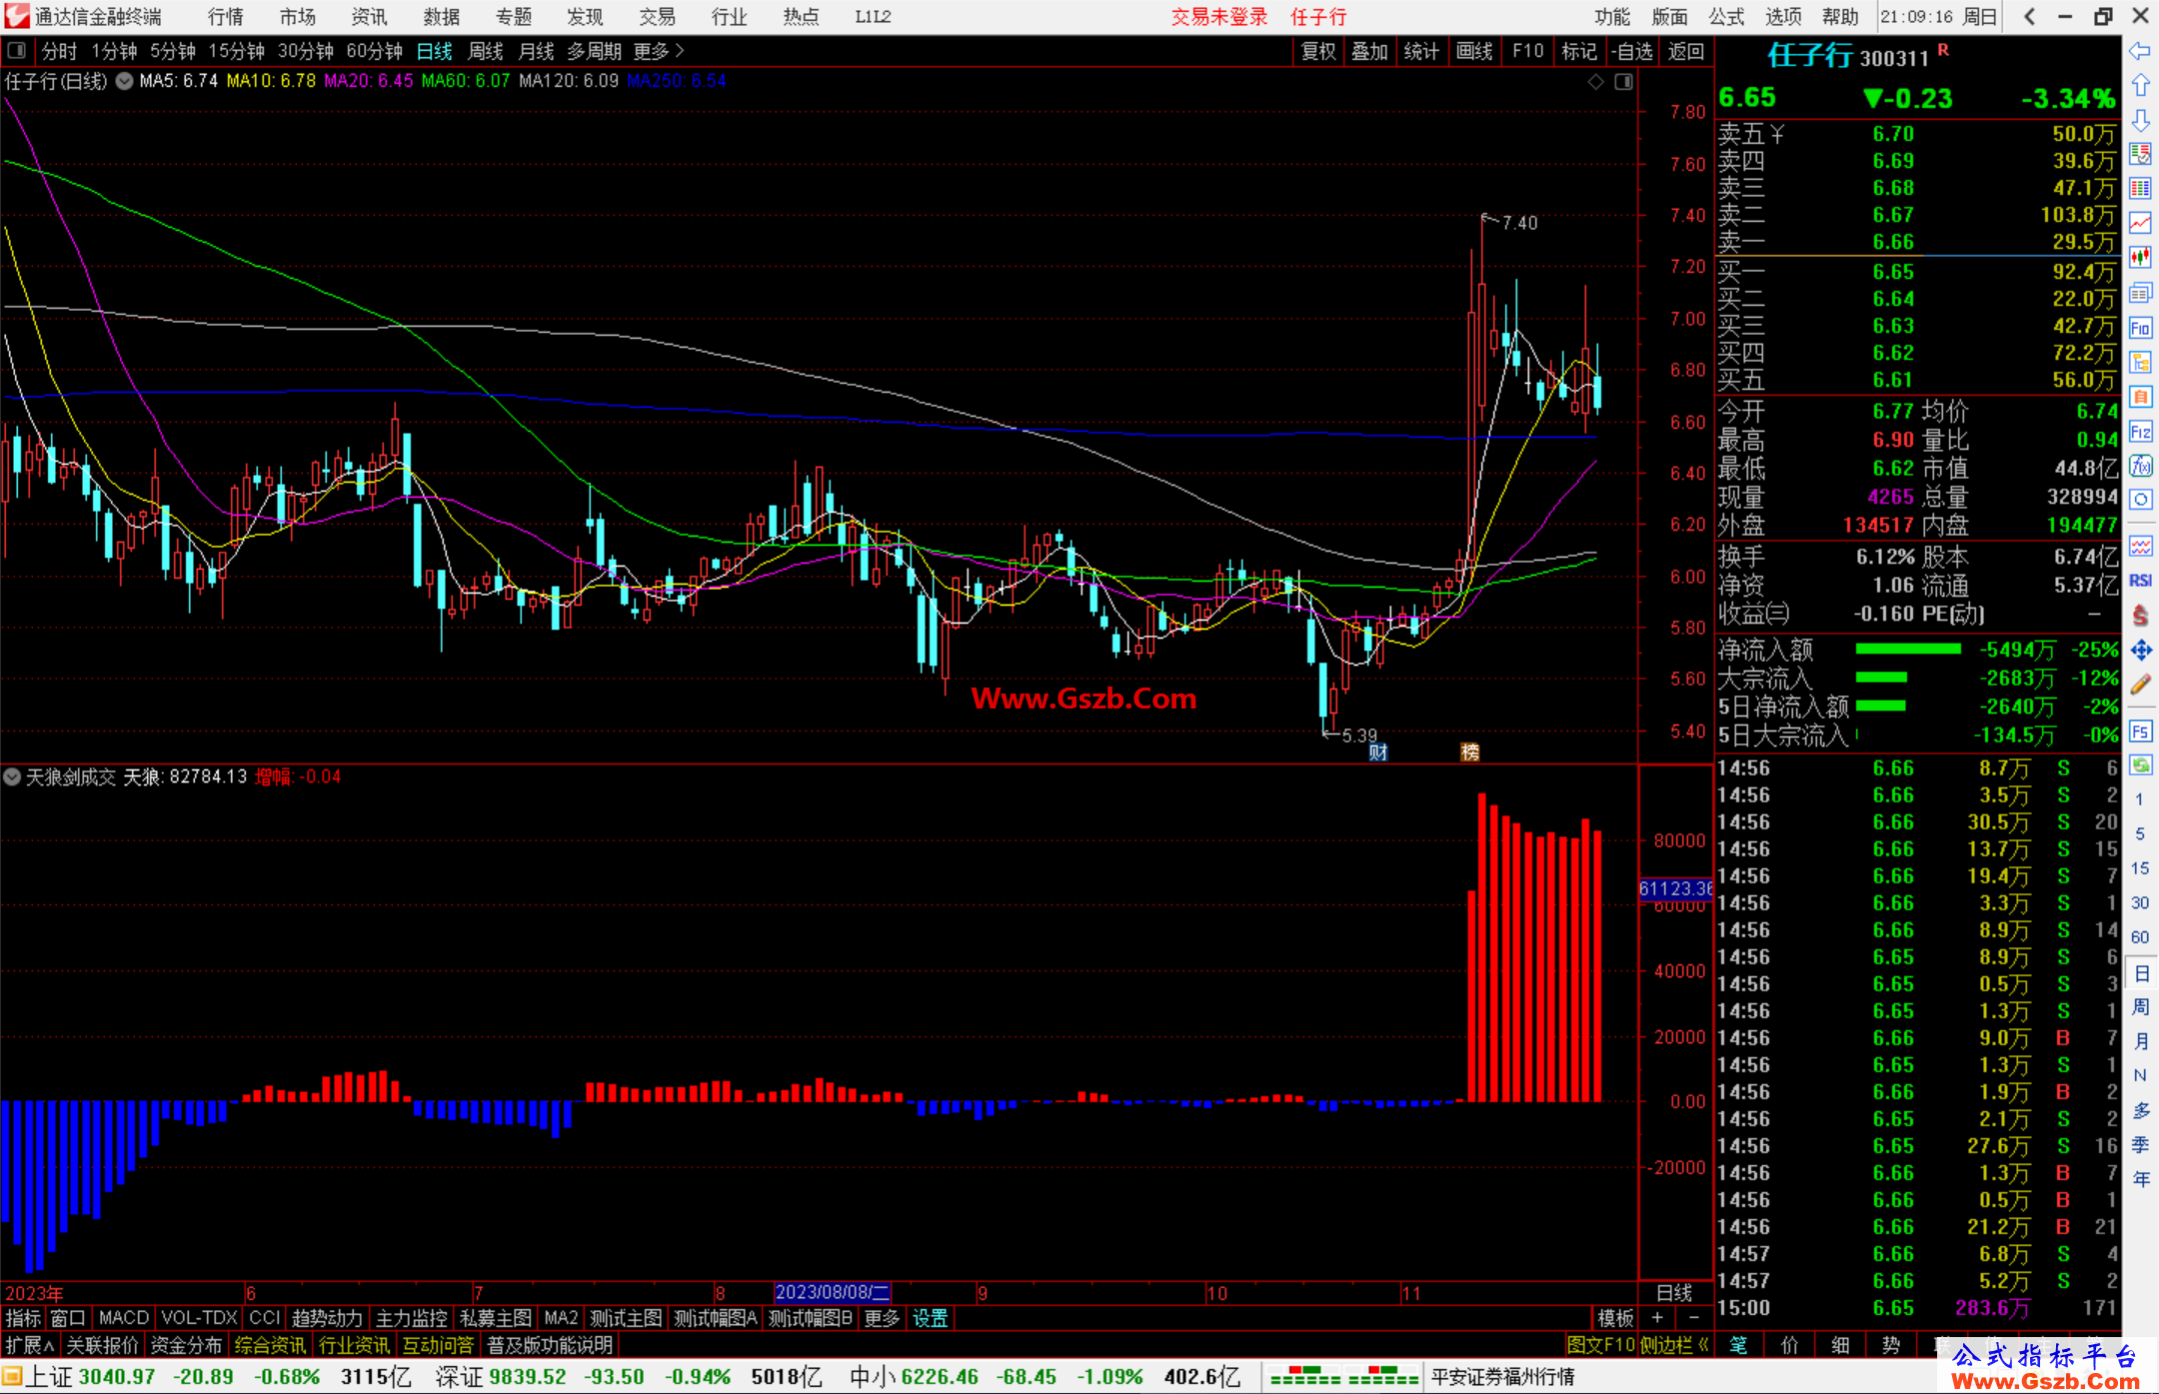Click the 统计 statistics button
2159x1394 pixels.
(x=1421, y=51)
